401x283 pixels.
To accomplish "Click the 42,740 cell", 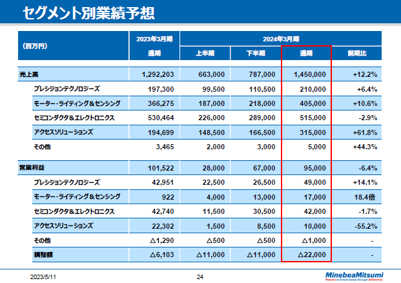I will [163, 212].
